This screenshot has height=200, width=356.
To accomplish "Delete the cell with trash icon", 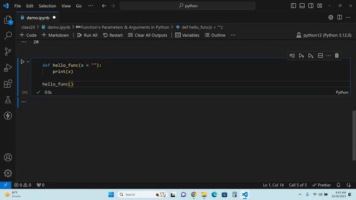I will [x=337, y=56].
